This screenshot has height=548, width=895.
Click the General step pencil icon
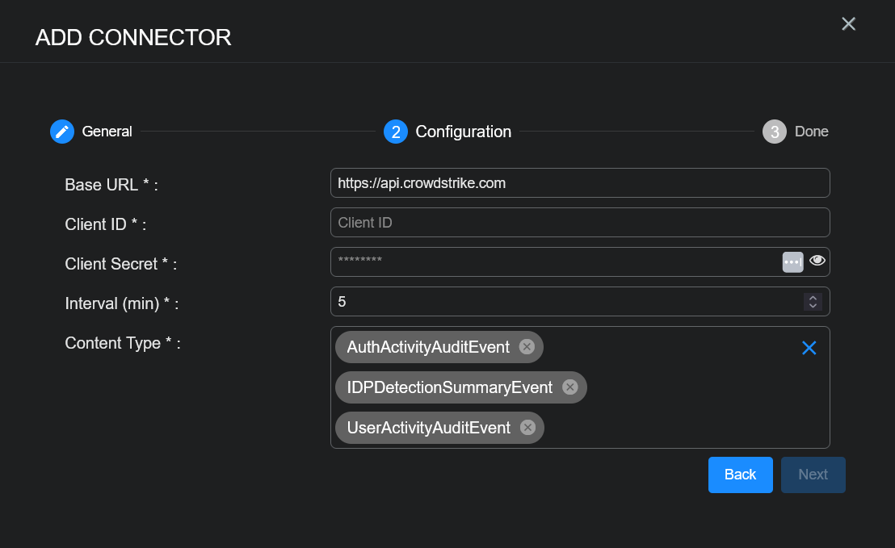tap(62, 132)
